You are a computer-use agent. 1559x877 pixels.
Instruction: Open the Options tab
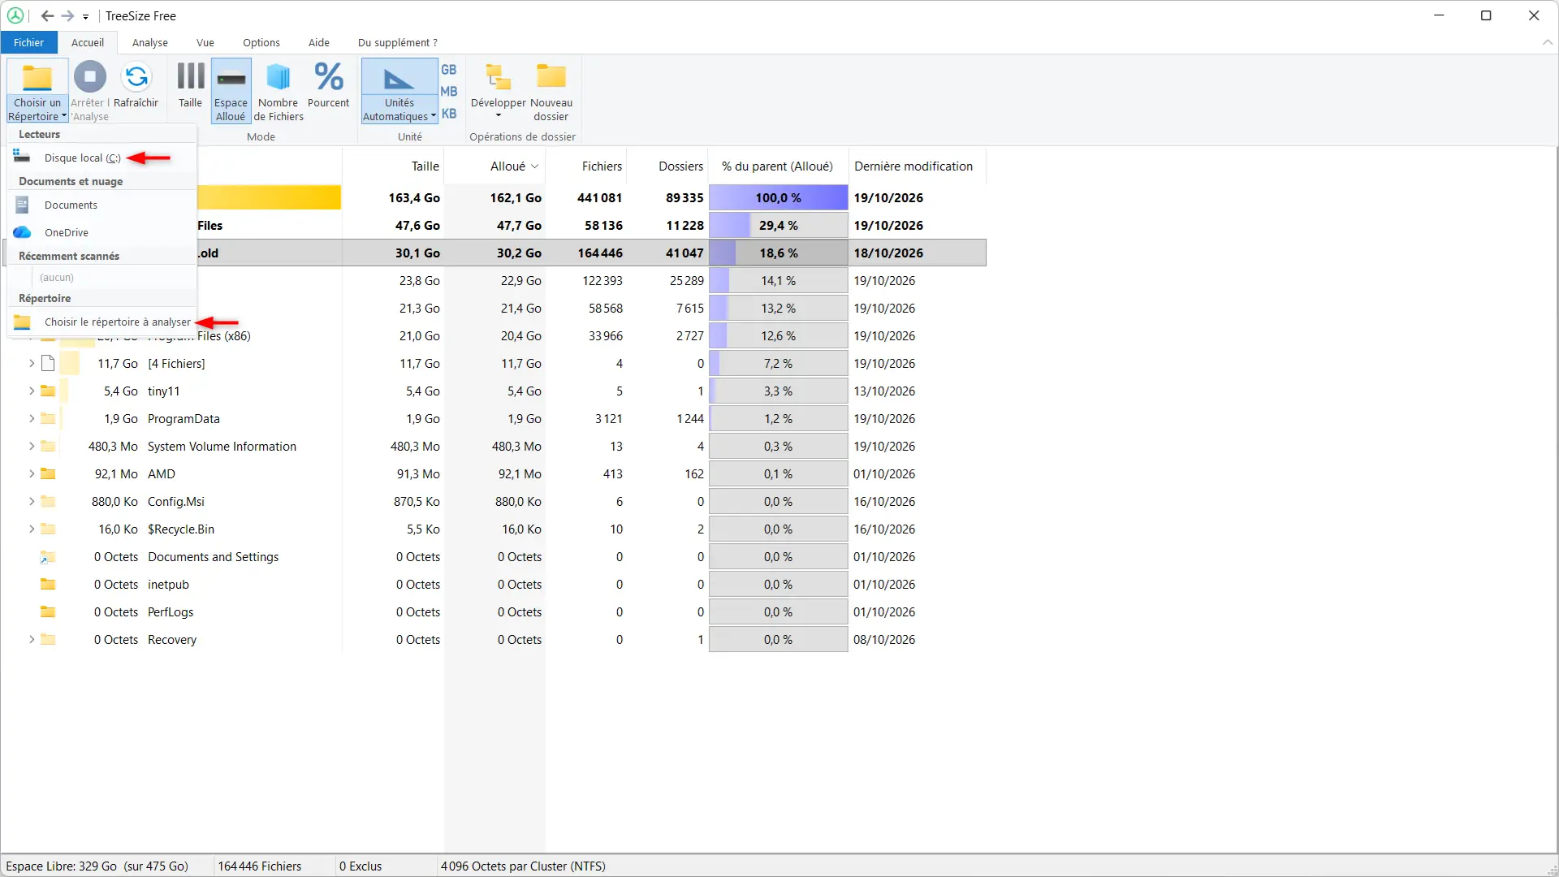(x=261, y=42)
